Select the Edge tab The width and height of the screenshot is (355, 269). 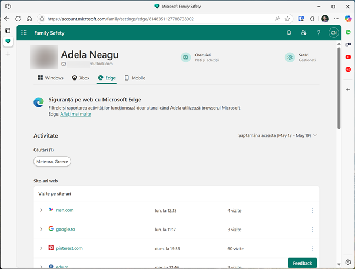[x=107, y=78]
